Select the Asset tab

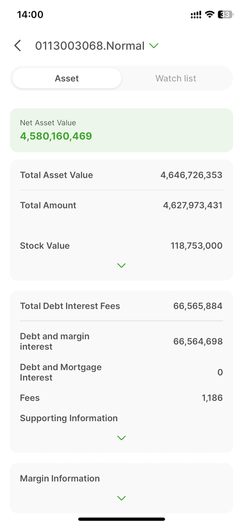[x=67, y=79]
